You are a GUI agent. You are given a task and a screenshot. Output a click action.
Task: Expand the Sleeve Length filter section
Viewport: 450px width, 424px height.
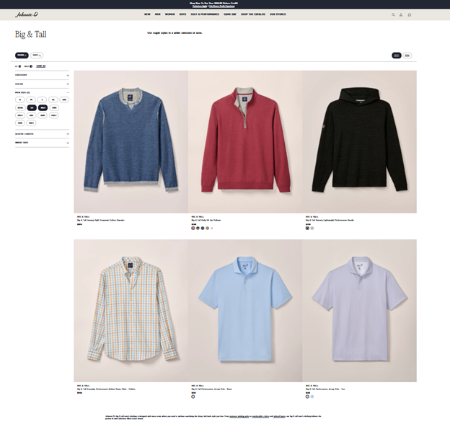pos(42,133)
